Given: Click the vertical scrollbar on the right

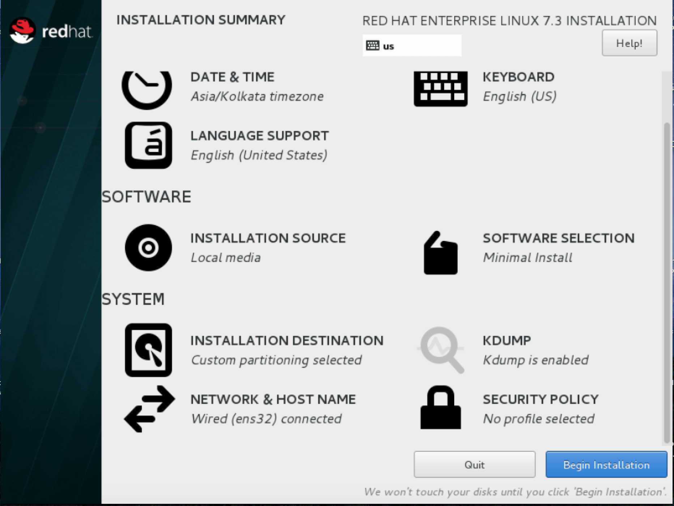Looking at the screenshot, I should (666, 282).
